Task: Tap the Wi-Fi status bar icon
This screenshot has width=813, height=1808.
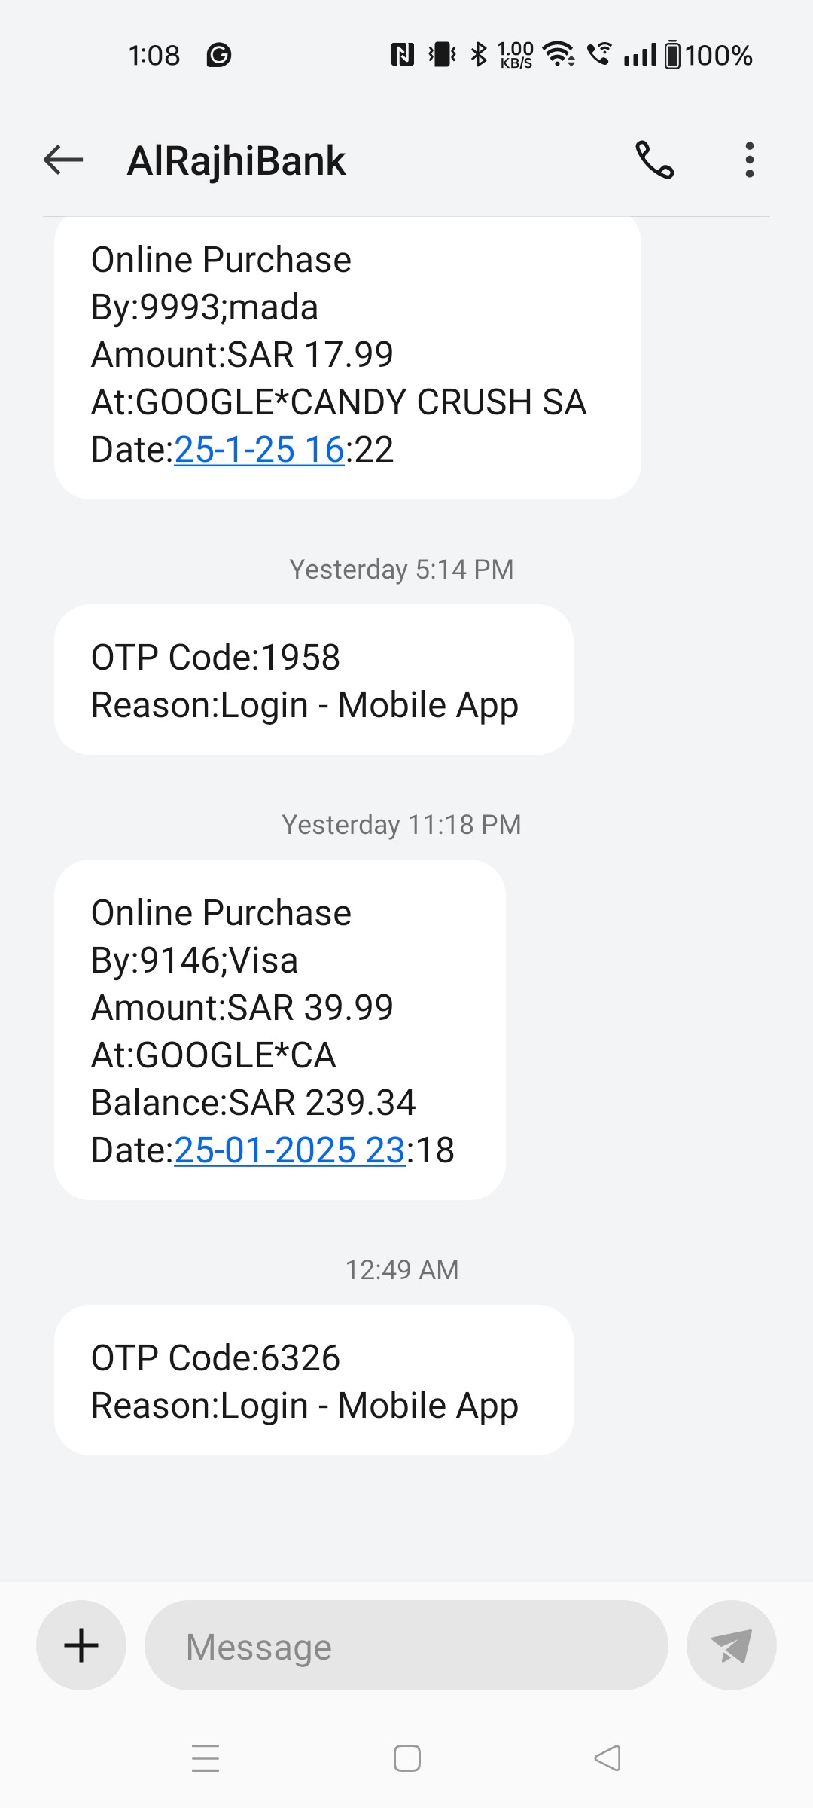Action: [559, 54]
